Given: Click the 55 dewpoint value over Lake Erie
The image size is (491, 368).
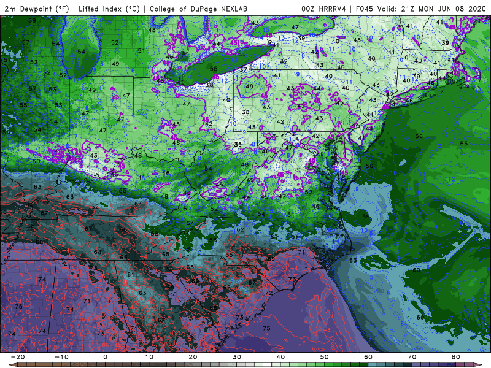Looking at the screenshot, I should [214, 69].
